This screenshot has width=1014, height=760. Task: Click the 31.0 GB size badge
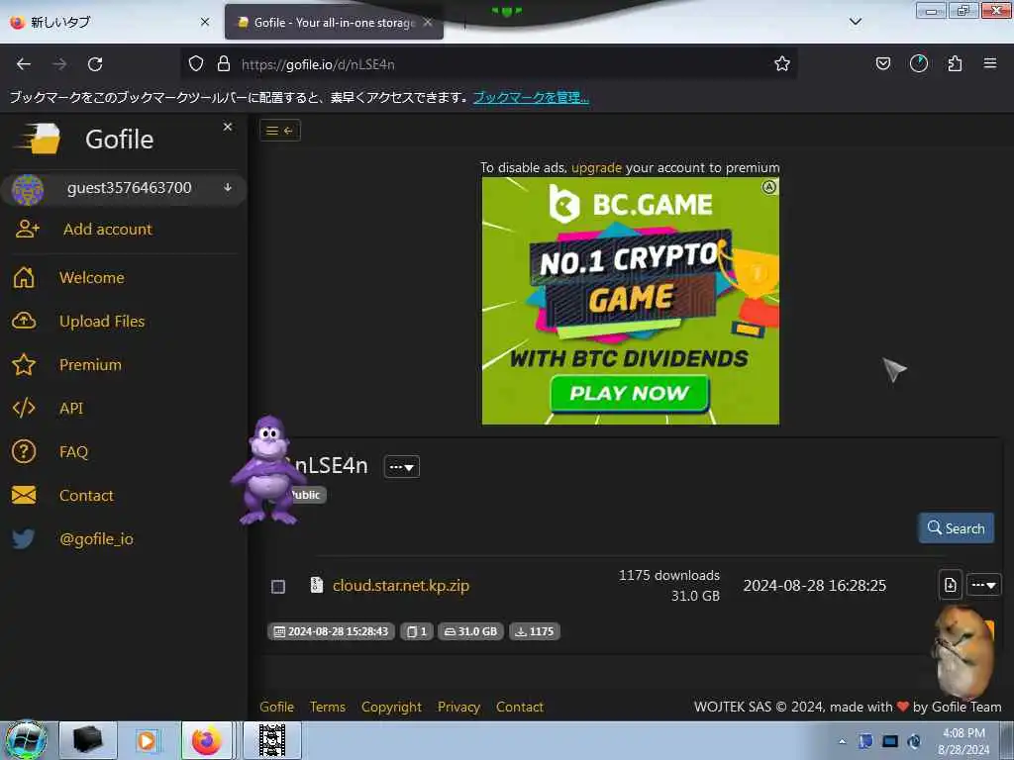pos(470,631)
